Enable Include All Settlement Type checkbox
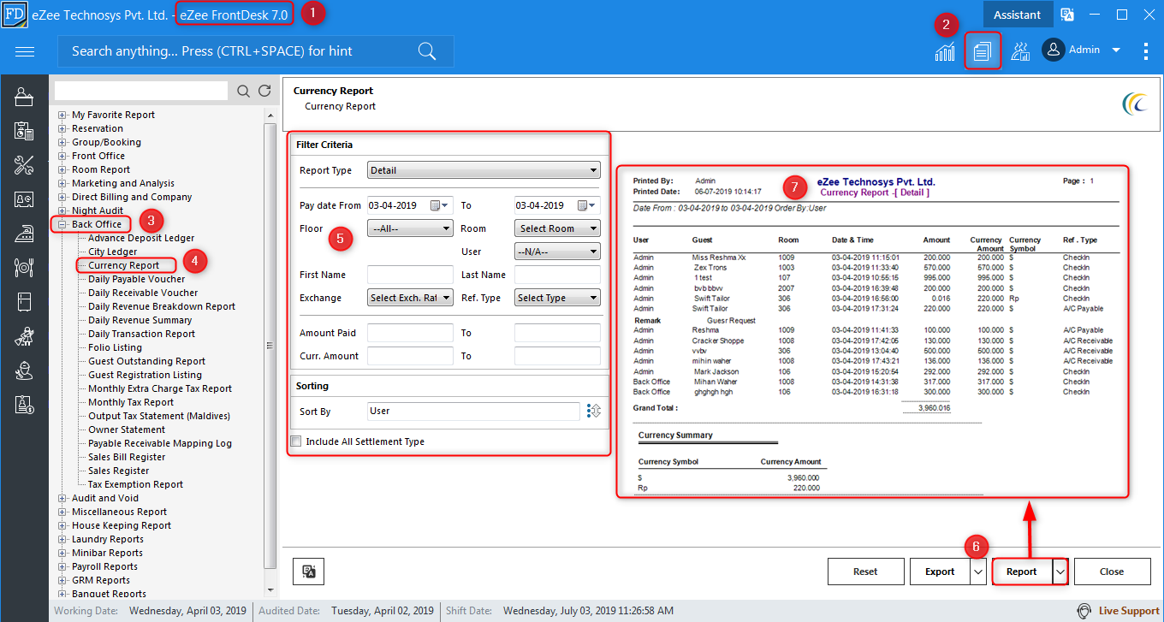 click(296, 441)
